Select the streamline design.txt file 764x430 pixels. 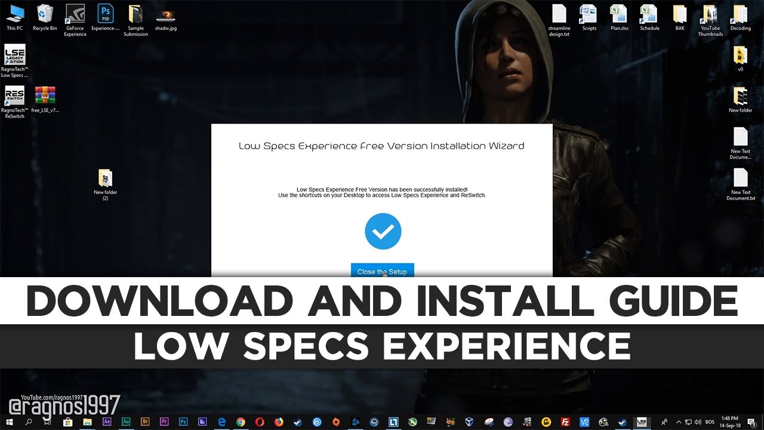click(559, 20)
